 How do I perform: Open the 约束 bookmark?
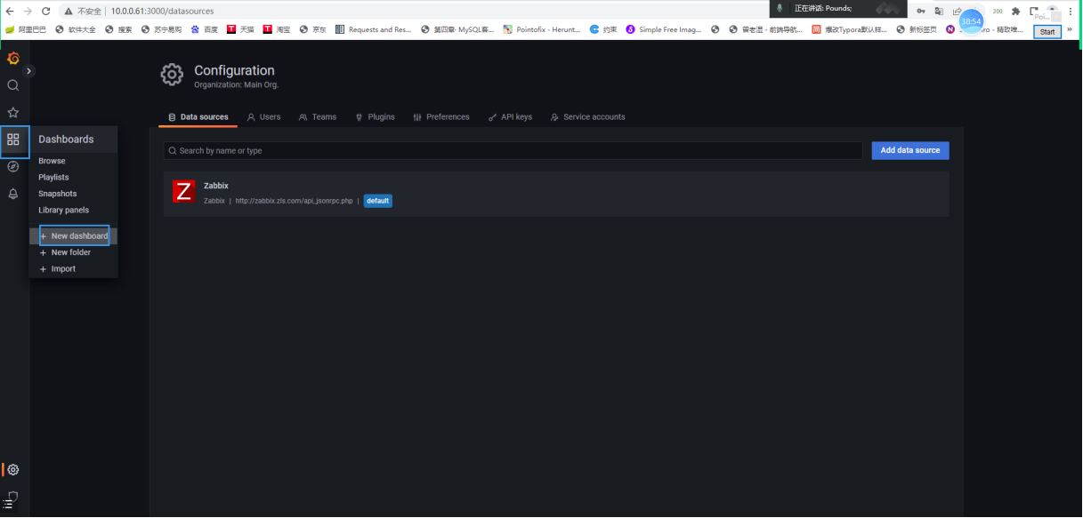pyautogui.click(x=603, y=29)
